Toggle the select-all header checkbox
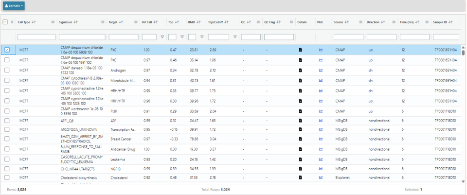 pos(5,22)
